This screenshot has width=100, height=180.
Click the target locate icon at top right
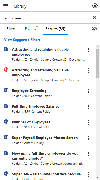95,6
